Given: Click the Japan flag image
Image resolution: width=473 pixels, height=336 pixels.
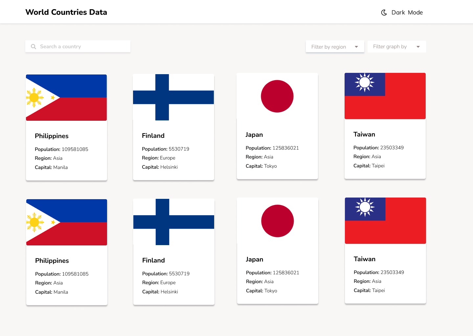Looking at the screenshot, I should 277,96.
